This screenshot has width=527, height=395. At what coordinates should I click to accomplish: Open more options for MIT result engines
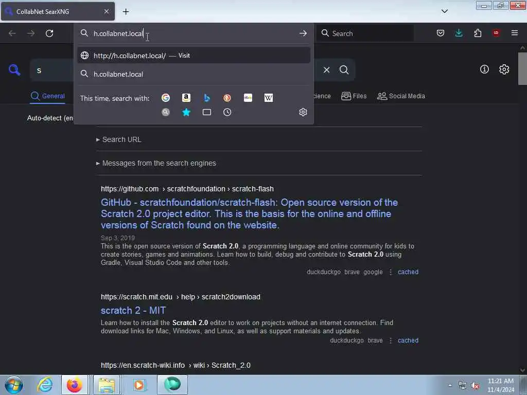tap(391, 340)
